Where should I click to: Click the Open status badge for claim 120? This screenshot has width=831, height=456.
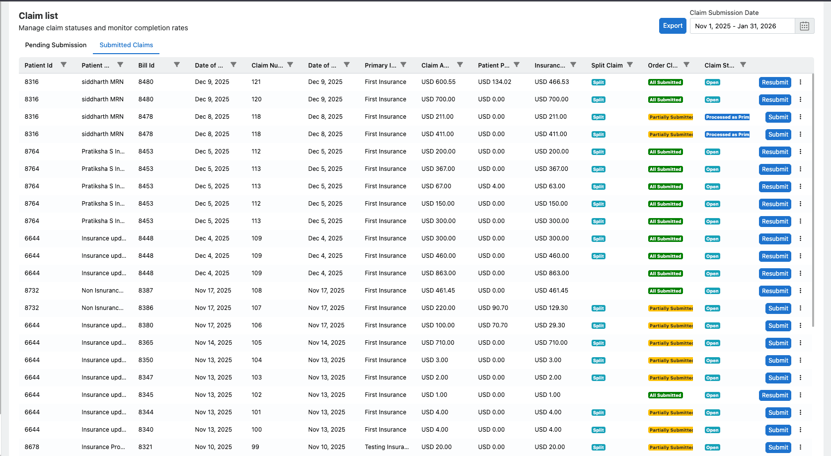[x=712, y=100]
